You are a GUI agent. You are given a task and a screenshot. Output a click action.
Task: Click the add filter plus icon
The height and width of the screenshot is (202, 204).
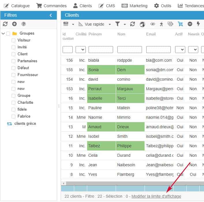coord(14,24)
